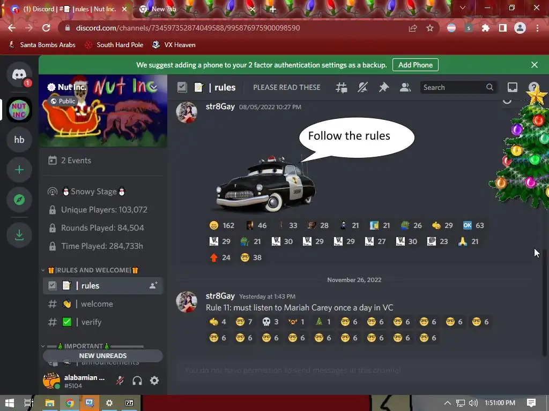Toggle the 162 grinning reaction

coord(221,225)
